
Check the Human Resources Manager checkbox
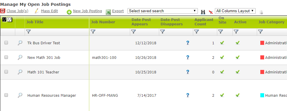(6, 95)
